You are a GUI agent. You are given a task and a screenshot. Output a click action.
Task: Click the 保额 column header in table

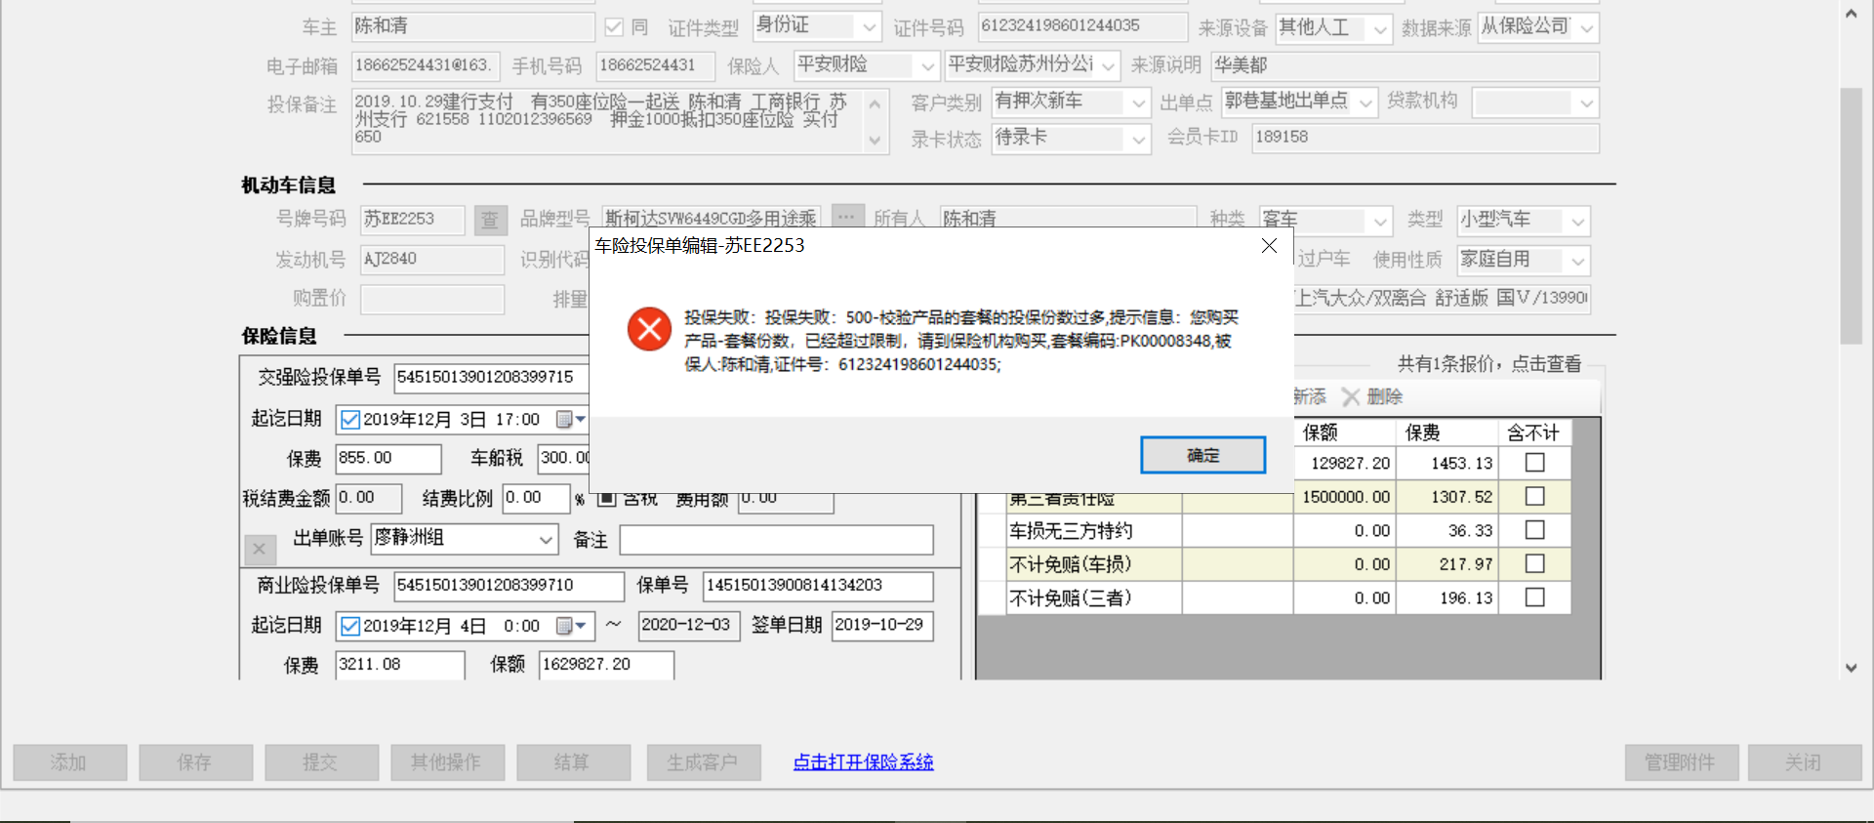point(1345,432)
